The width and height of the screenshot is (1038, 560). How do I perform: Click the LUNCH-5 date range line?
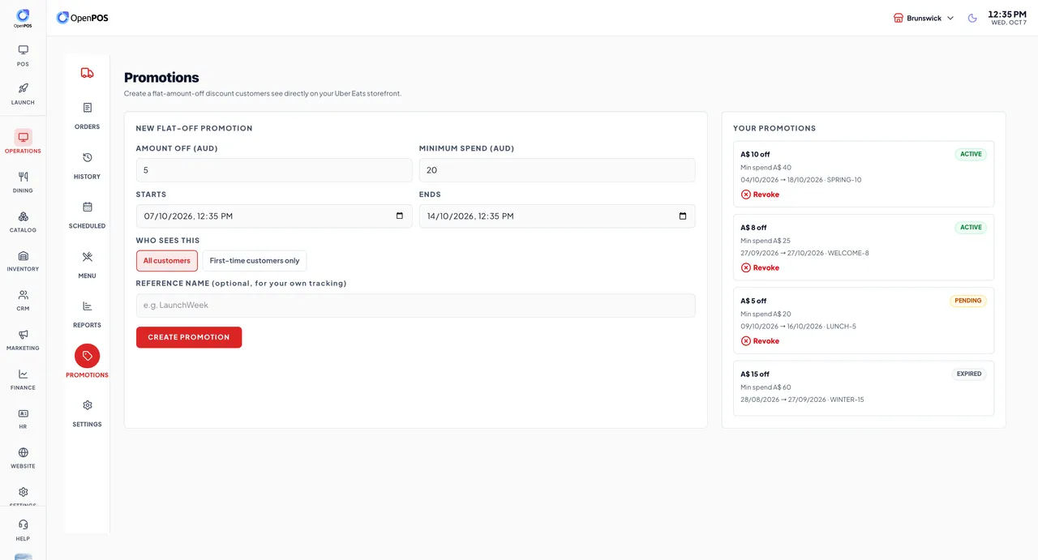(x=798, y=327)
